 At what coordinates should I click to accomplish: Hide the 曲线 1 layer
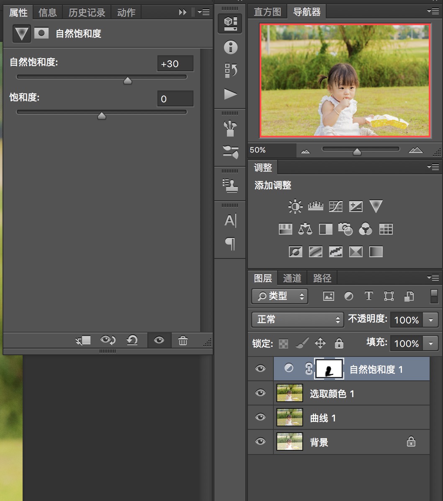[260, 418]
